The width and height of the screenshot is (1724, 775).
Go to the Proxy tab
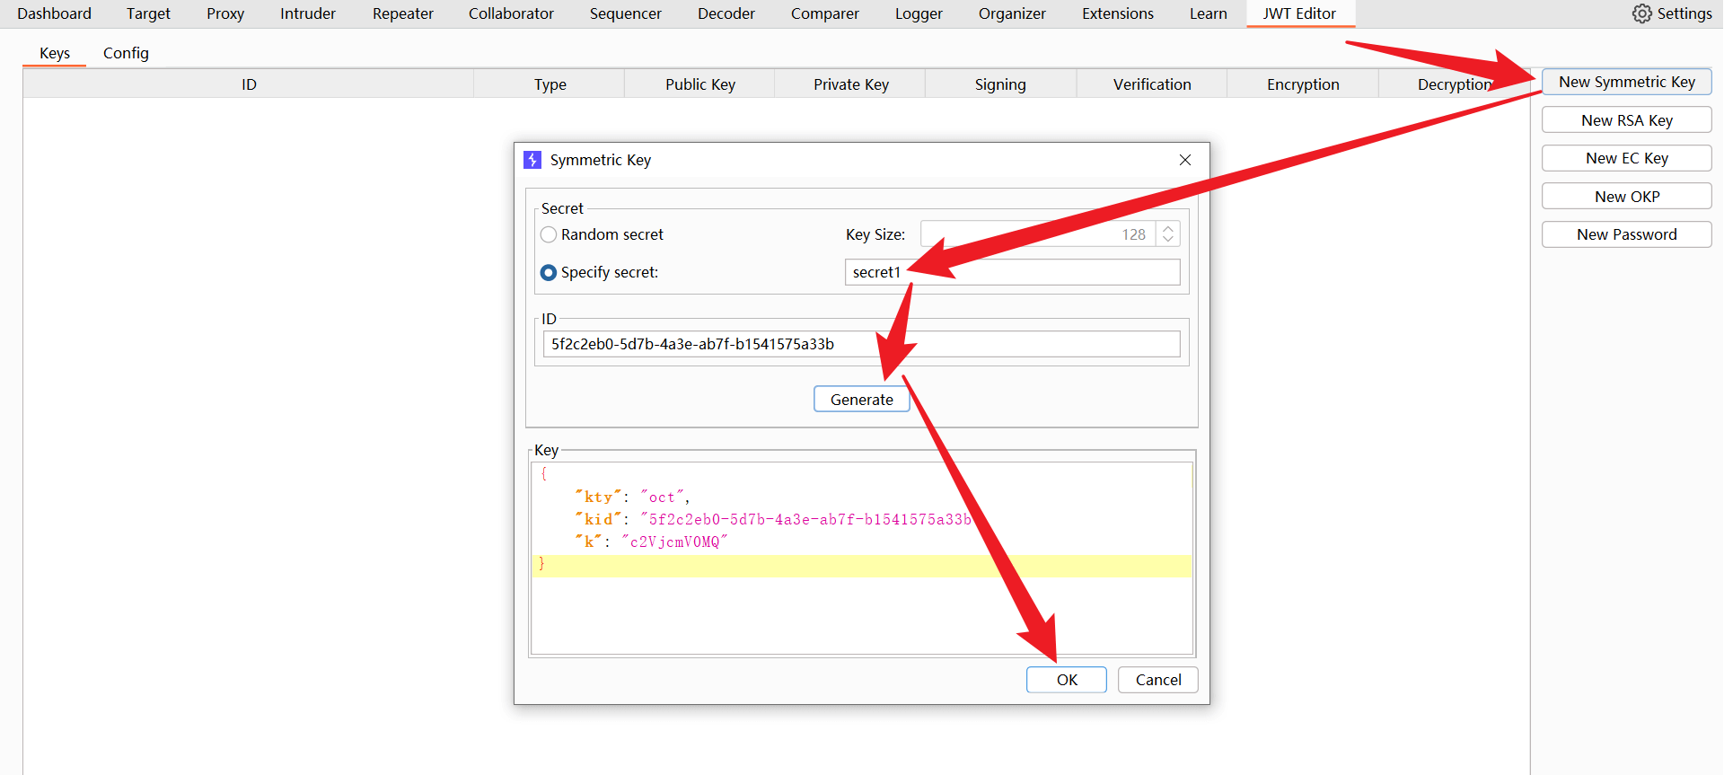pyautogui.click(x=225, y=13)
